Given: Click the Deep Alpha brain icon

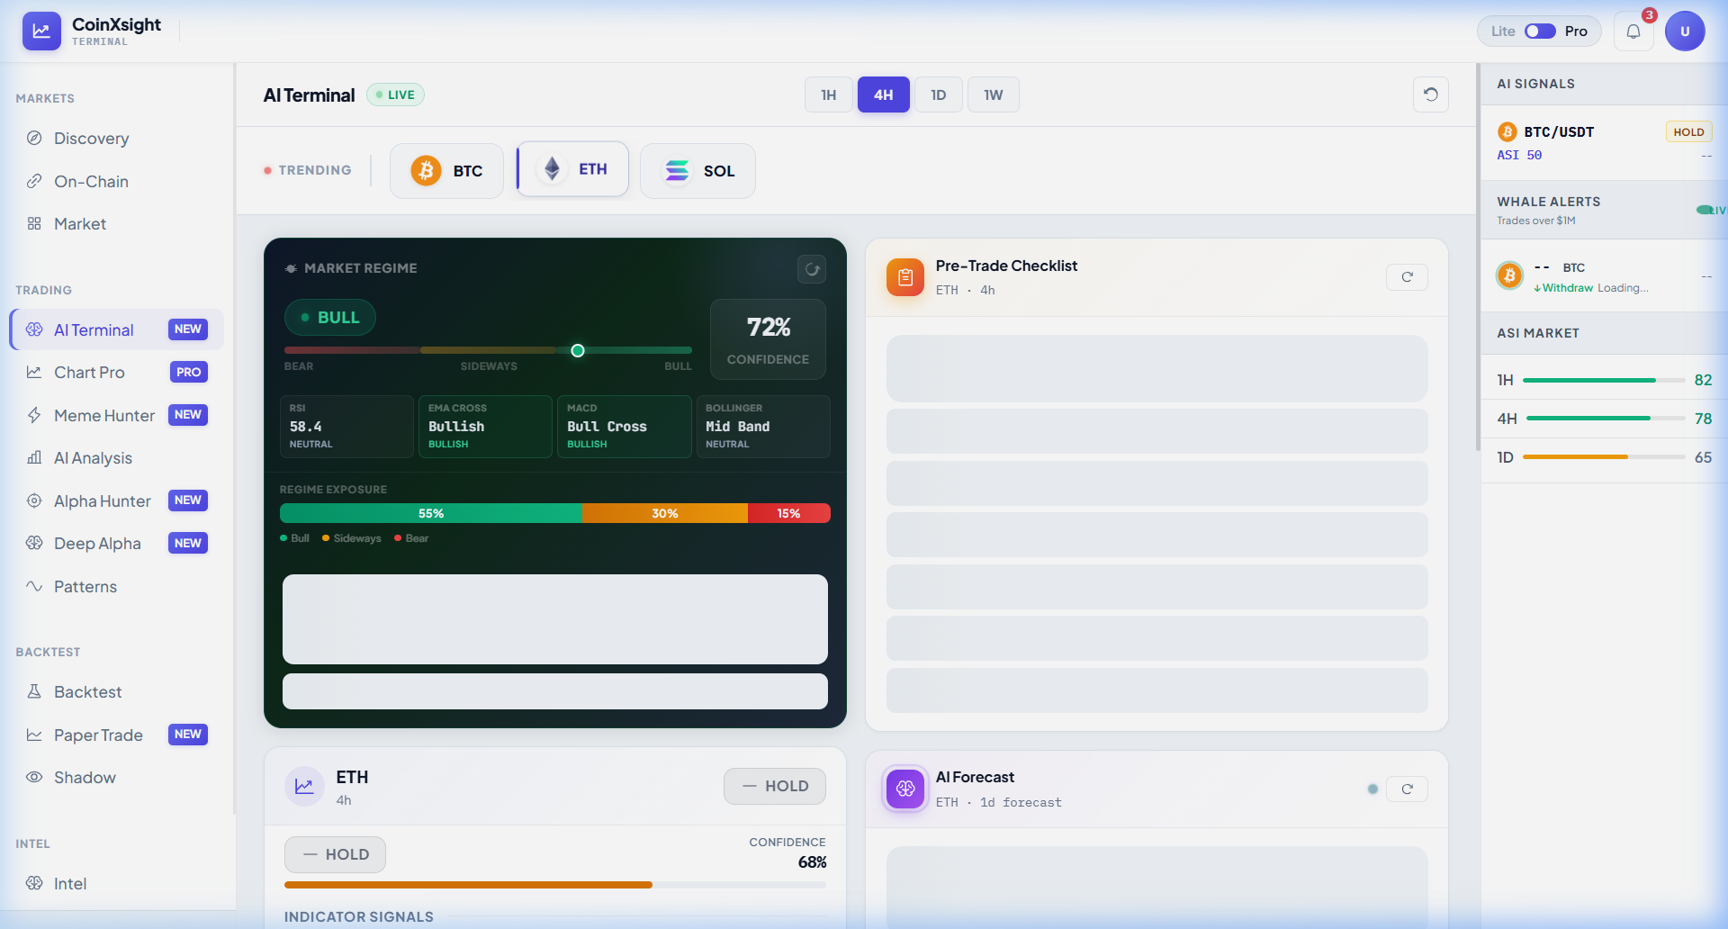Looking at the screenshot, I should click(x=34, y=543).
